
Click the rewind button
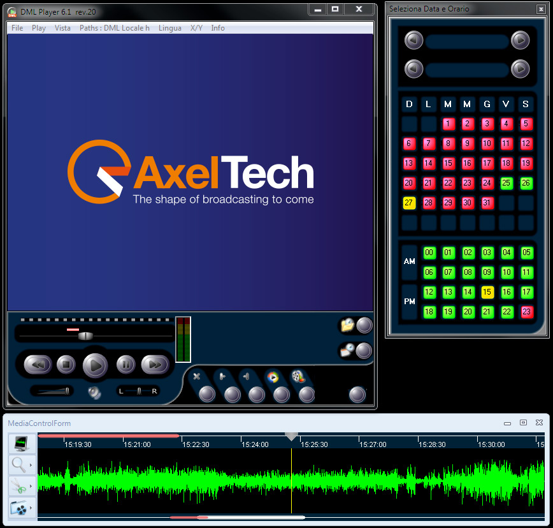pos(38,365)
